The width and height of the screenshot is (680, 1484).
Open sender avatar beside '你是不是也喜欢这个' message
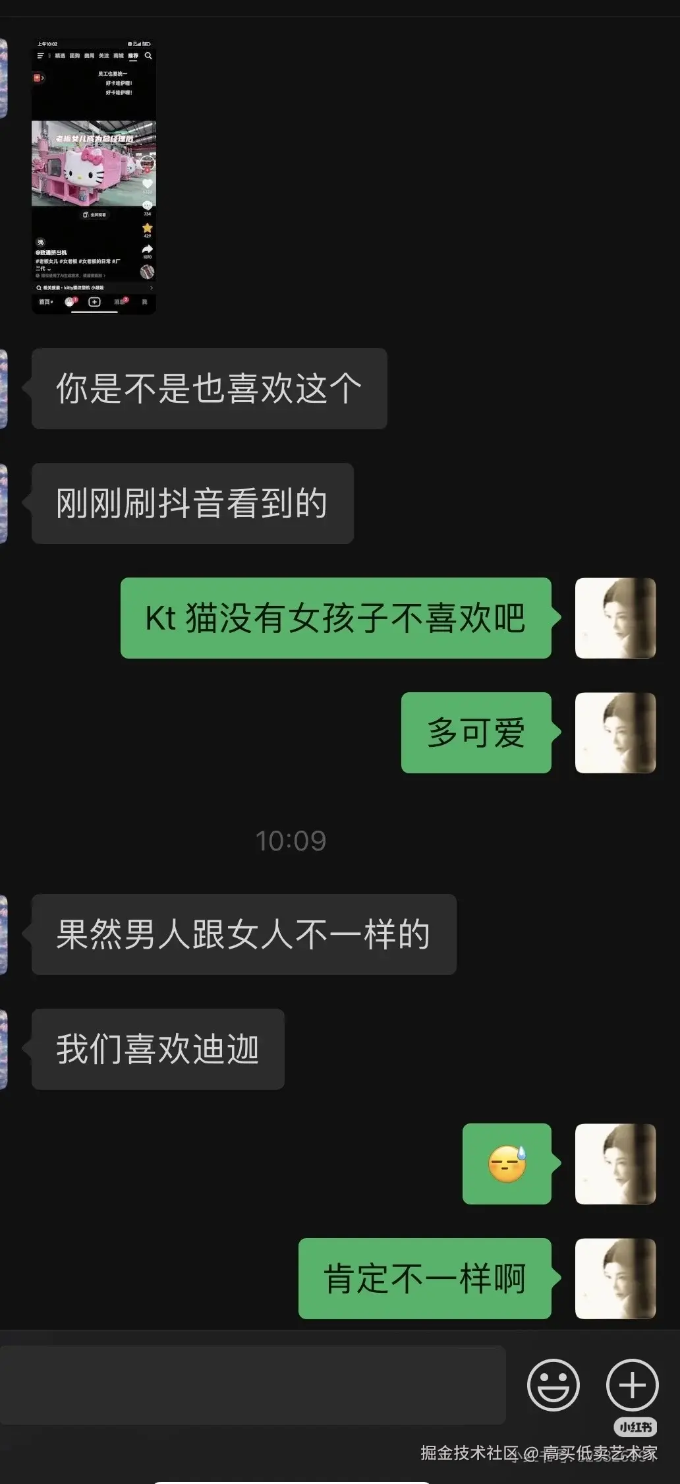(x=3, y=388)
